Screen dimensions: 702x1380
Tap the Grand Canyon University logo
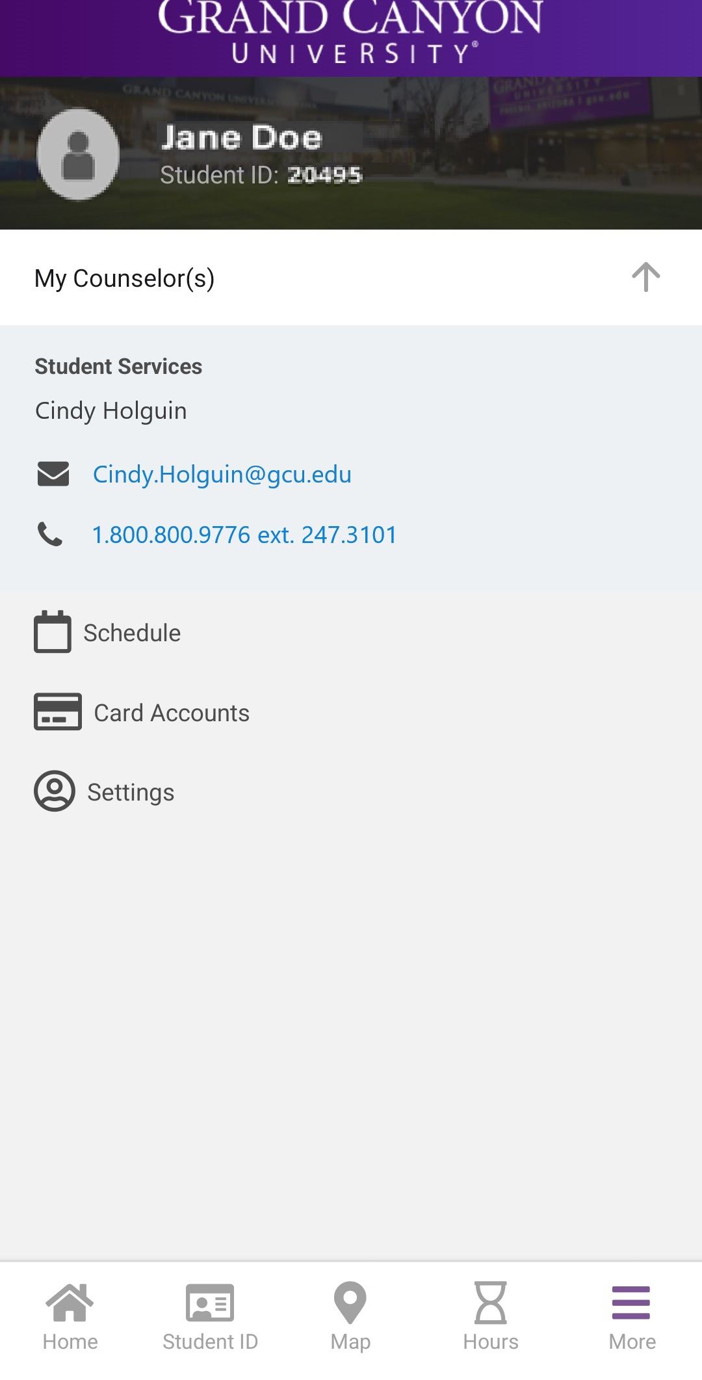click(351, 33)
